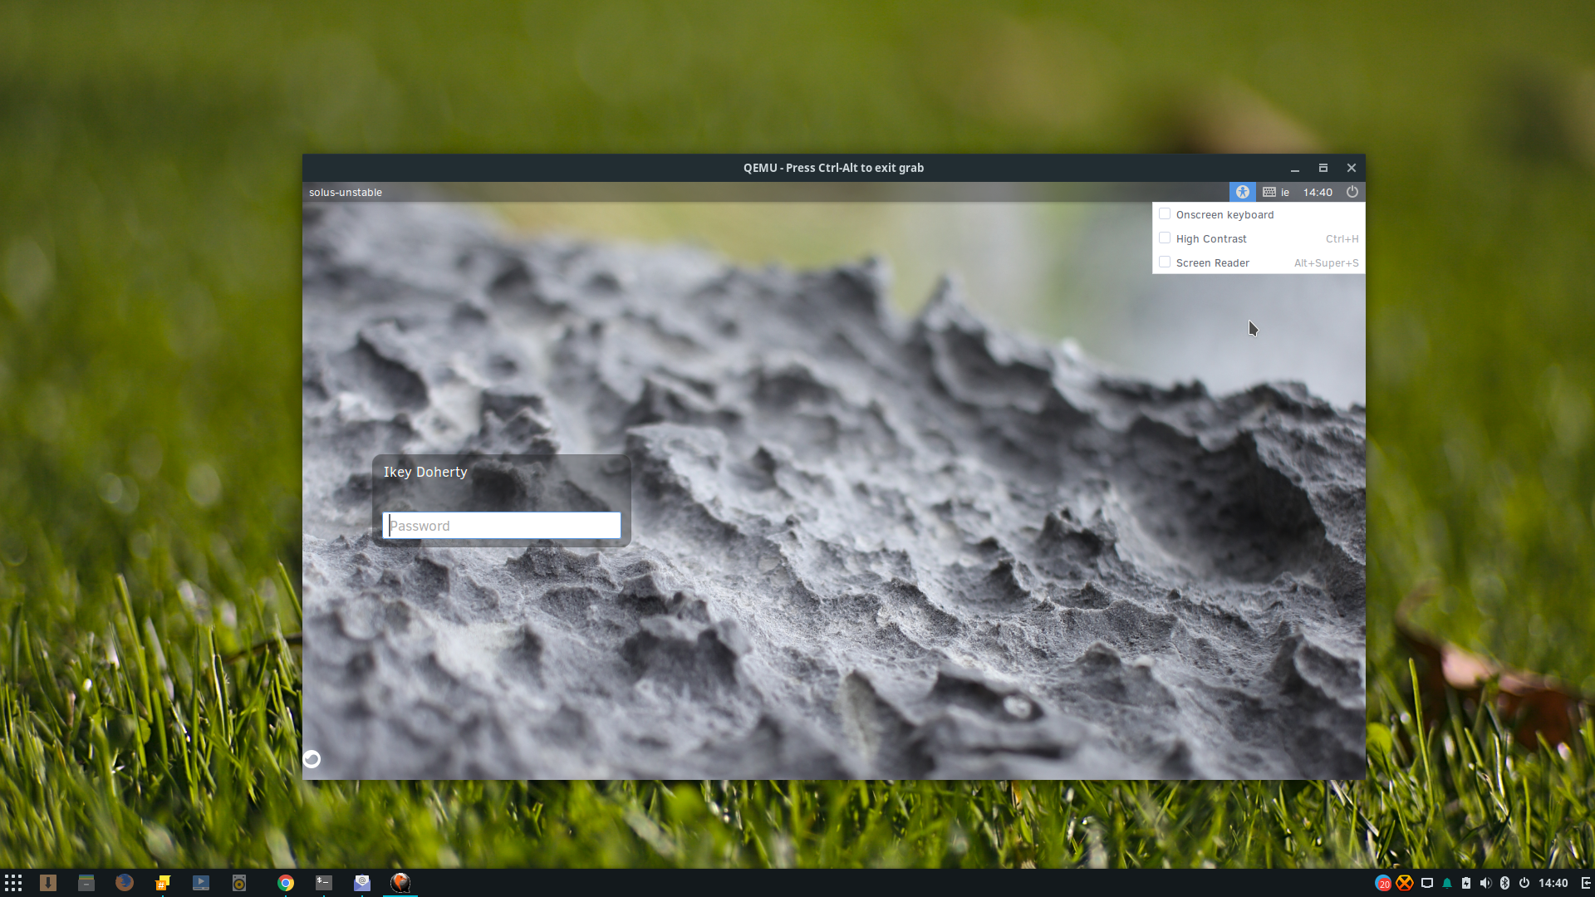The image size is (1595, 897).
Task: Open the downloader app from taskbar
Action: click(x=48, y=883)
